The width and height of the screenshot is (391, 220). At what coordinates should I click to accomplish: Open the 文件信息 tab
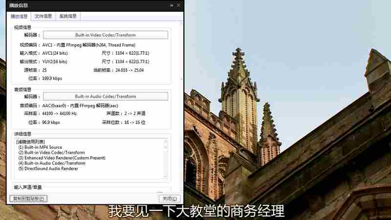pos(43,16)
